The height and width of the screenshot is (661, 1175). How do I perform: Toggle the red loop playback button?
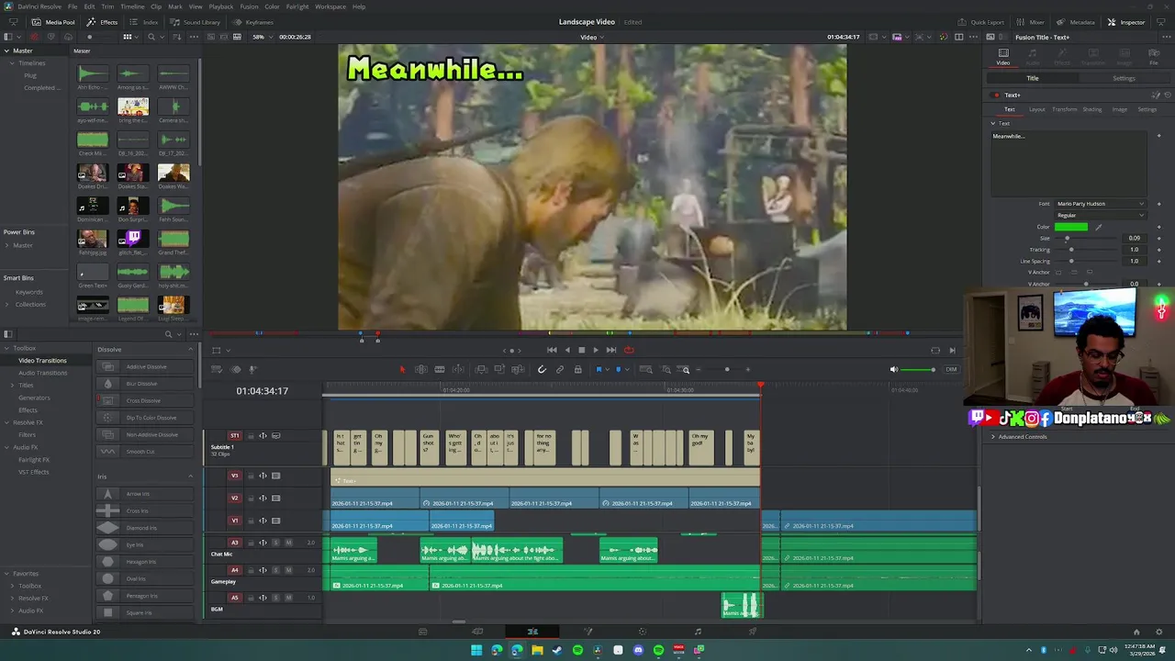pos(629,350)
